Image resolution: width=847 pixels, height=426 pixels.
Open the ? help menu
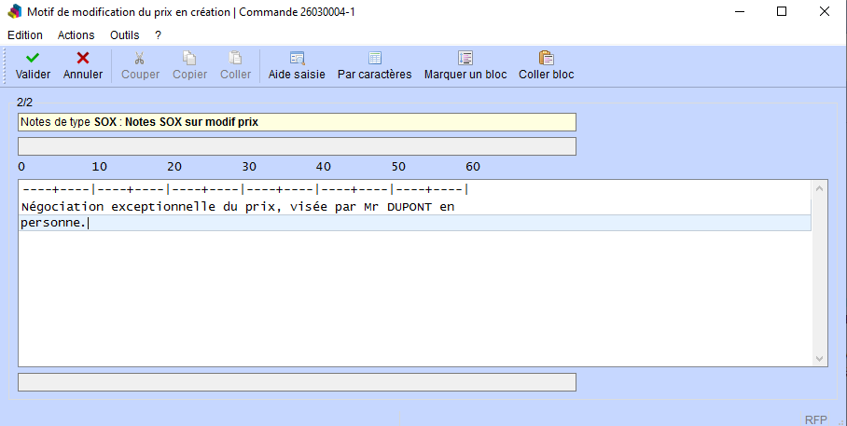[x=159, y=34]
